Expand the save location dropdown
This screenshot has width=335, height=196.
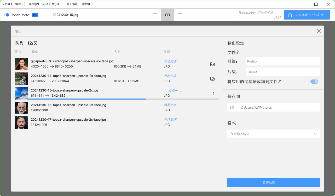click(x=315, y=107)
